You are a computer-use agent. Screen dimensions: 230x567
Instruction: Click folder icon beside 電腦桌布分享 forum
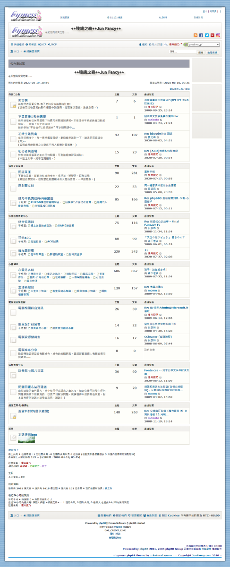point(13,353)
